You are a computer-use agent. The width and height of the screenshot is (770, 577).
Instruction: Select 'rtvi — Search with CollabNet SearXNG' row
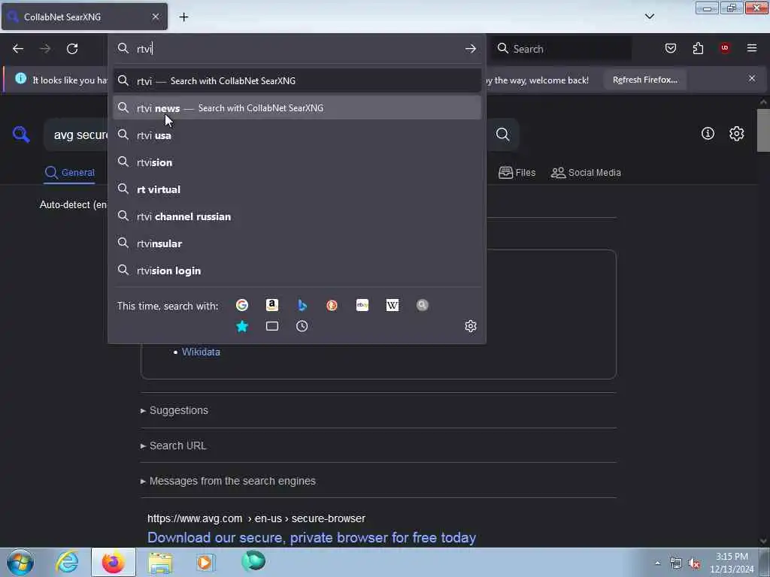click(x=297, y=81)
